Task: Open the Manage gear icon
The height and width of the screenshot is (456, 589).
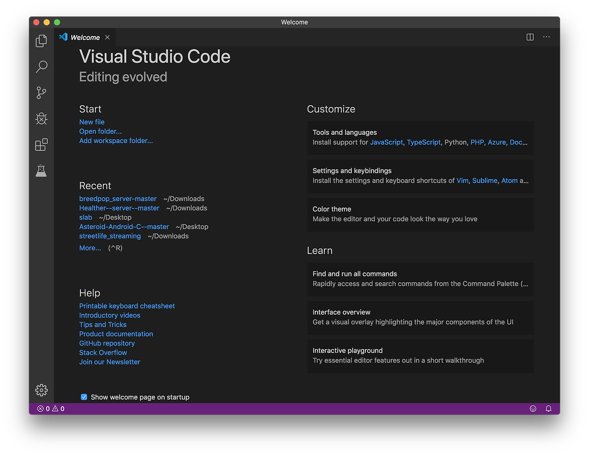Action: [41, 390]
